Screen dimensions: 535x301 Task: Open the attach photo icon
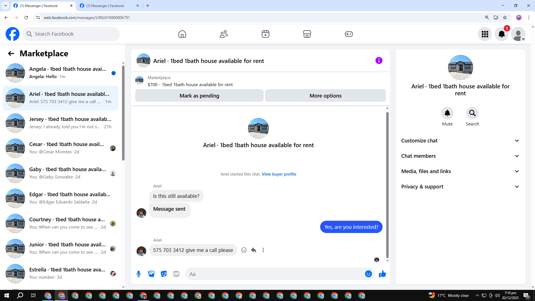(x=151, y=274)
